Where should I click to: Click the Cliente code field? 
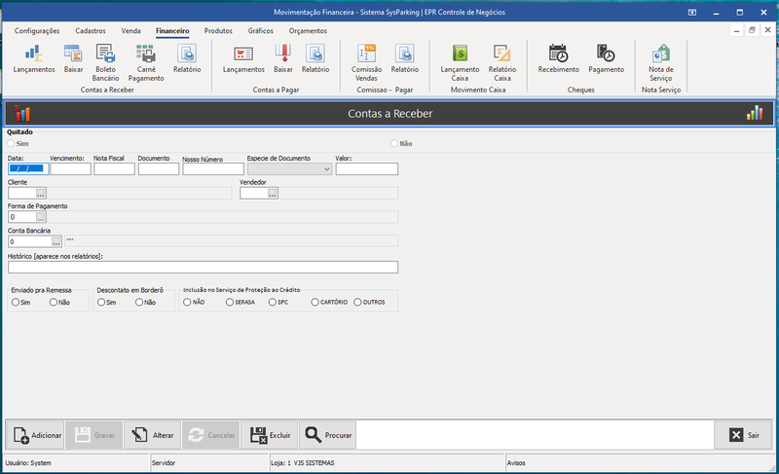[x=22, y=193]
